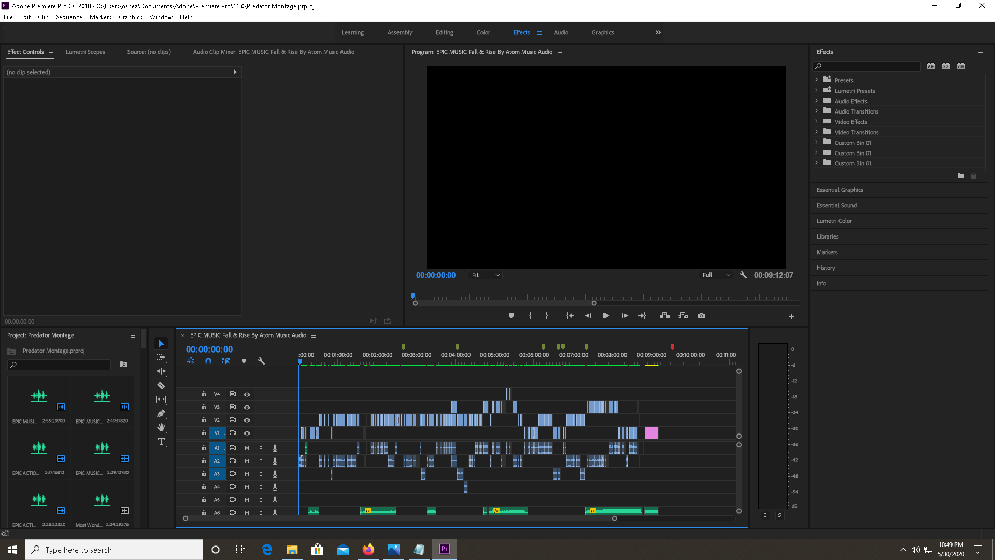Select the Type tool
The height and width of the screenshot is (560, 995).
(x=161, y=441)
